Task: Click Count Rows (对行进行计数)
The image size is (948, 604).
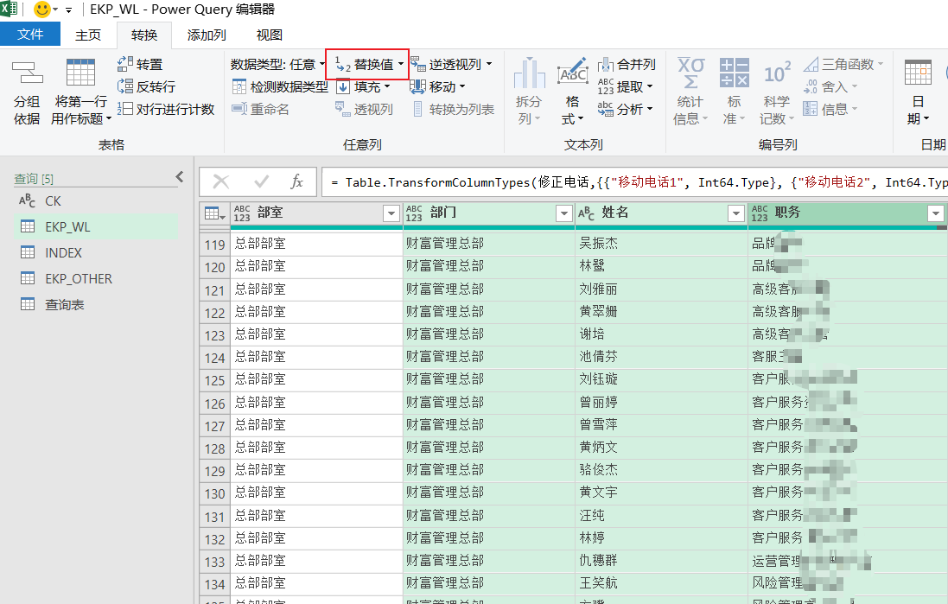Action: [166, 109]
